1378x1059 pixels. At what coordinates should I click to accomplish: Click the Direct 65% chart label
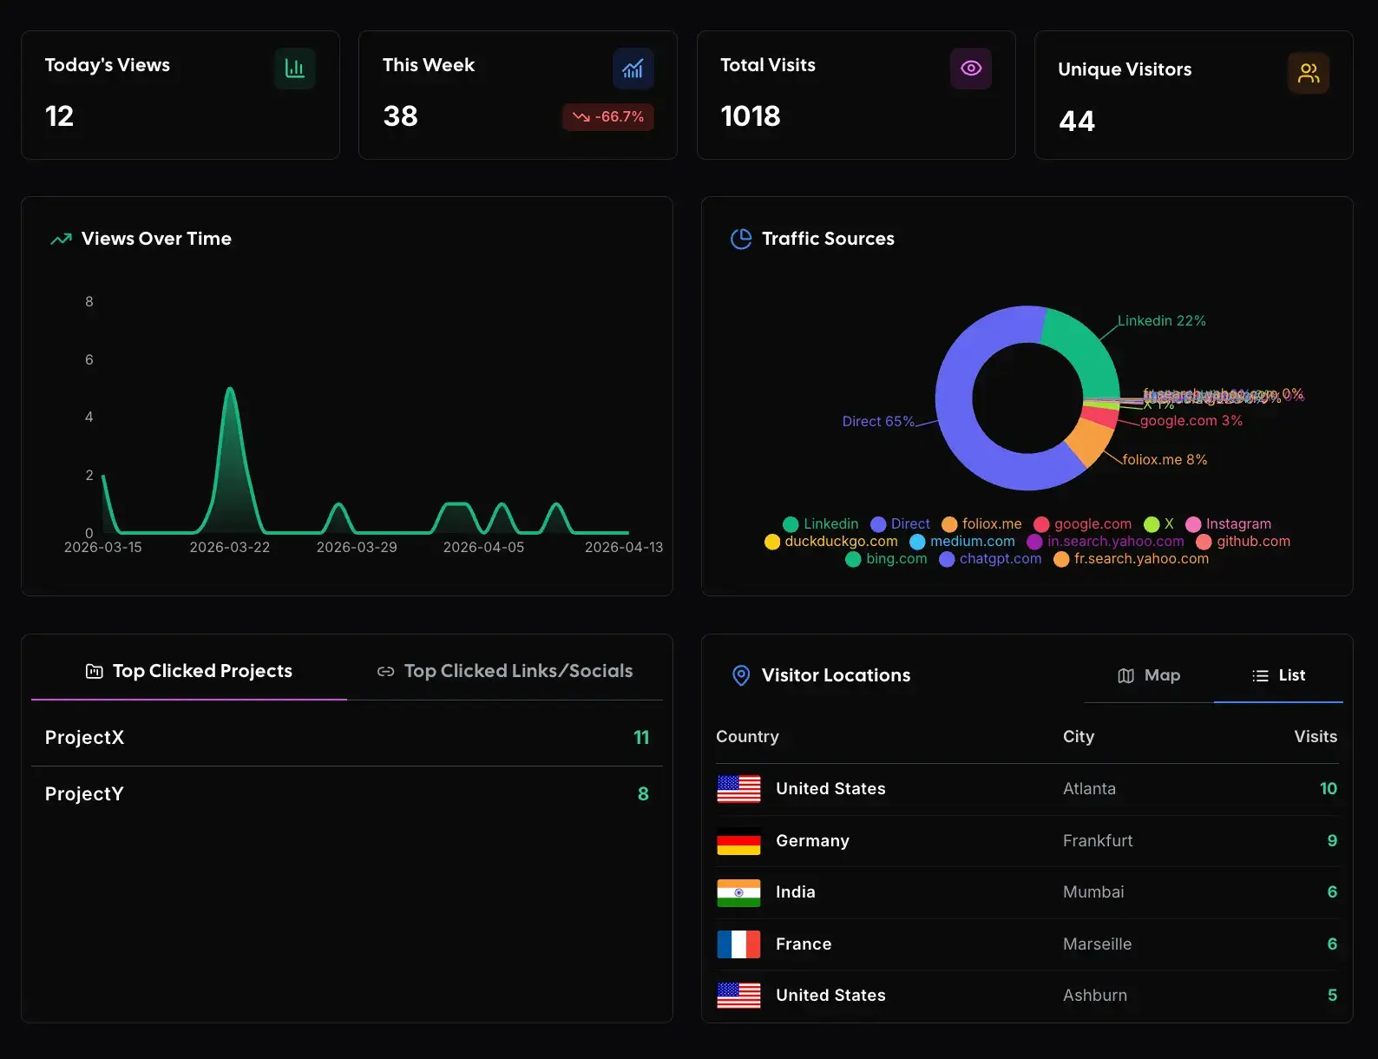[878, 422]
